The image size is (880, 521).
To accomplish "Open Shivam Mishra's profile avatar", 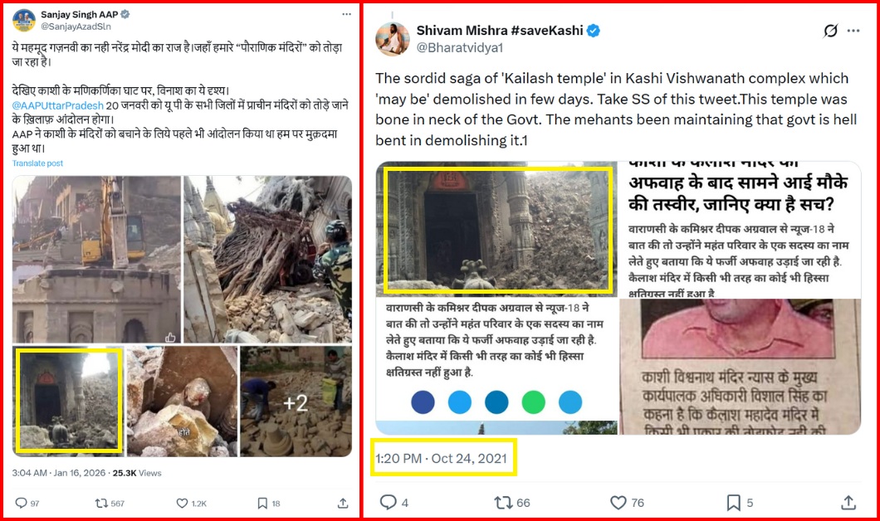I will (x=393, y=39).
